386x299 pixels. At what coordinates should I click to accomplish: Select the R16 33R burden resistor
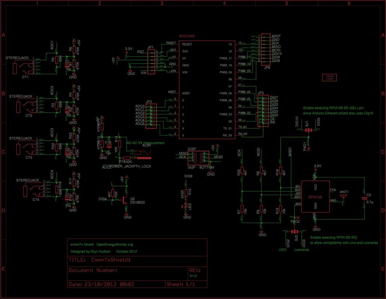[57, 190]
